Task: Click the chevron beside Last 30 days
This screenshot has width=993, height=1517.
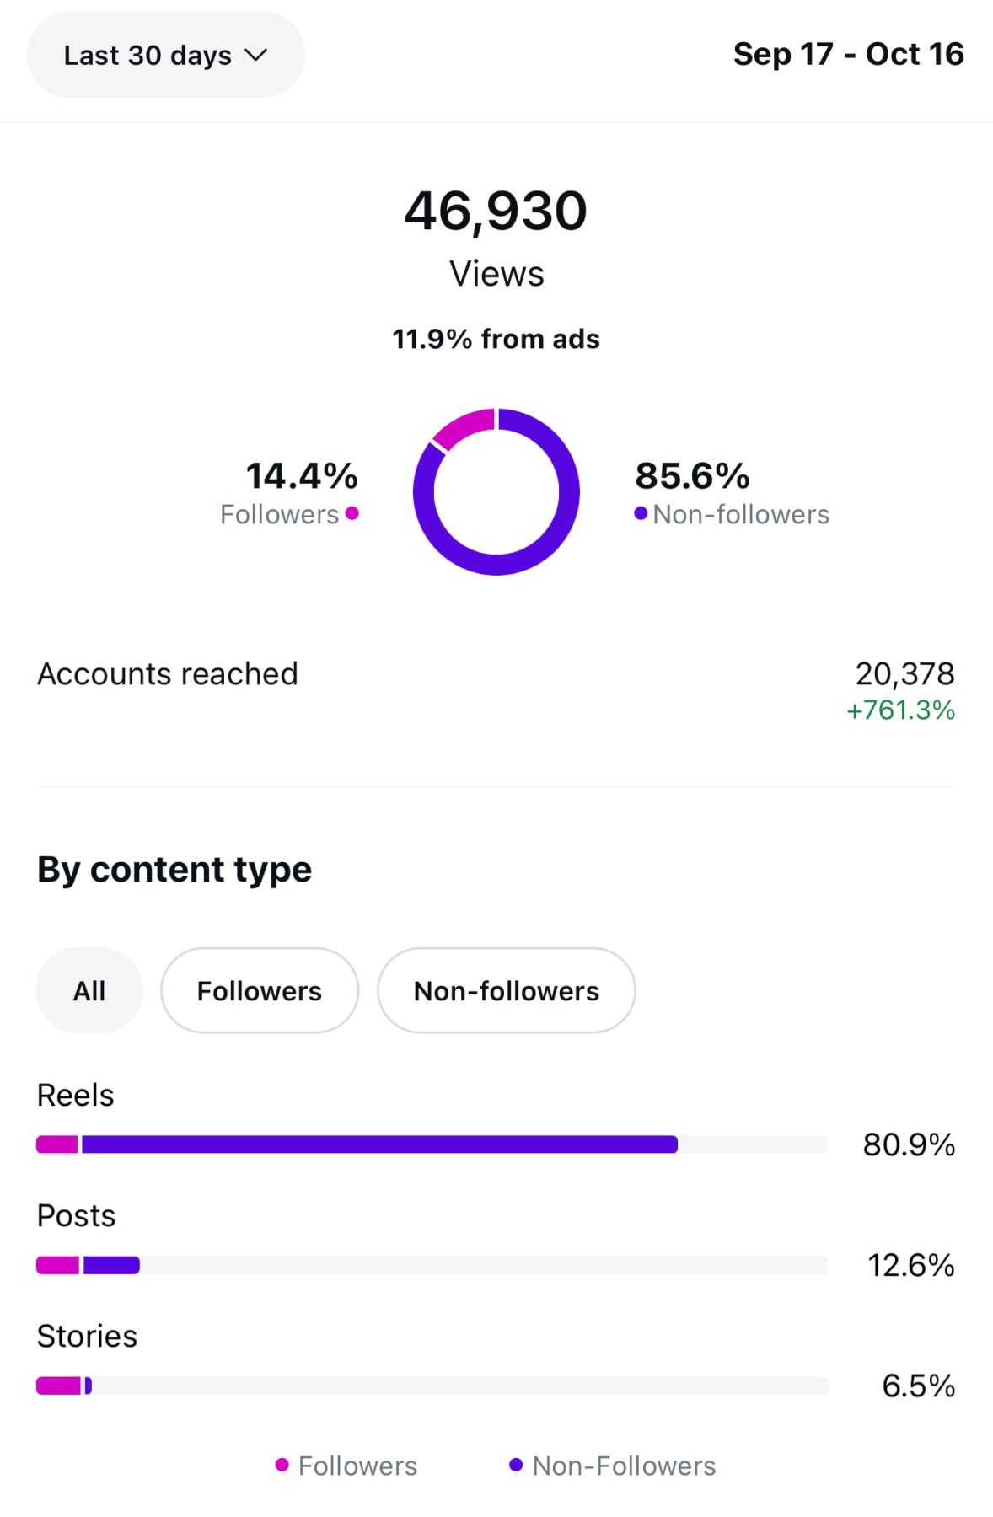Action: pos(255,56)
